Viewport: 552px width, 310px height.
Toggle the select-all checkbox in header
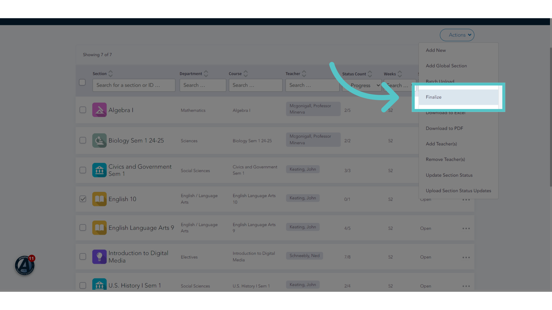pyautogui.click(x=82, y=82)
